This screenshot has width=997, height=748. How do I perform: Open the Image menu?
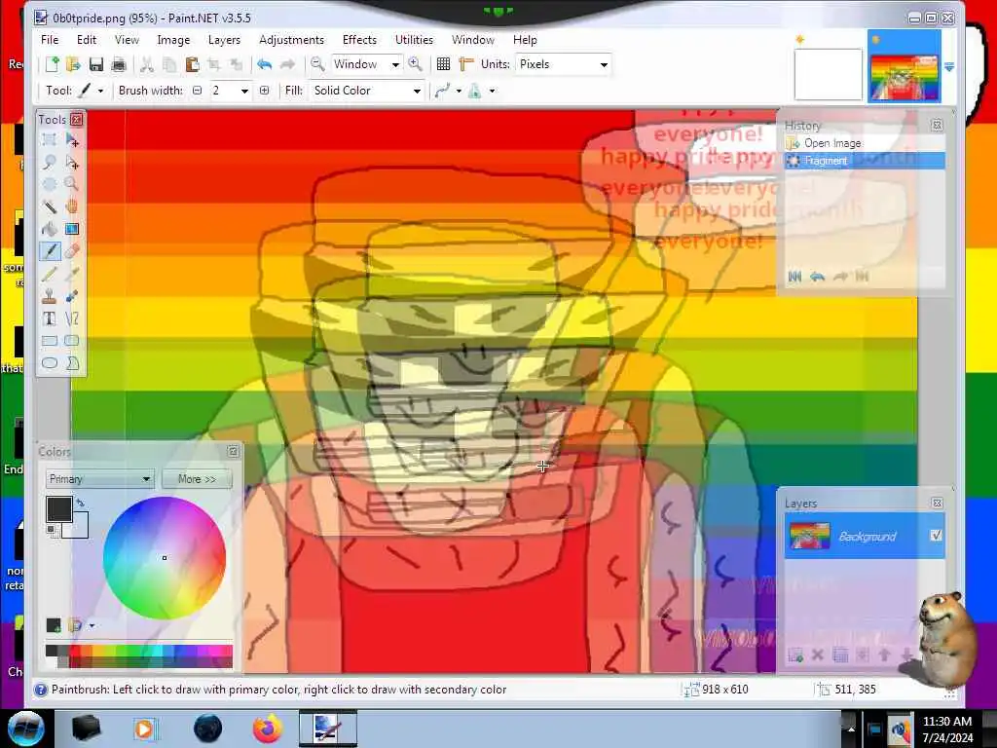point(173,39)
